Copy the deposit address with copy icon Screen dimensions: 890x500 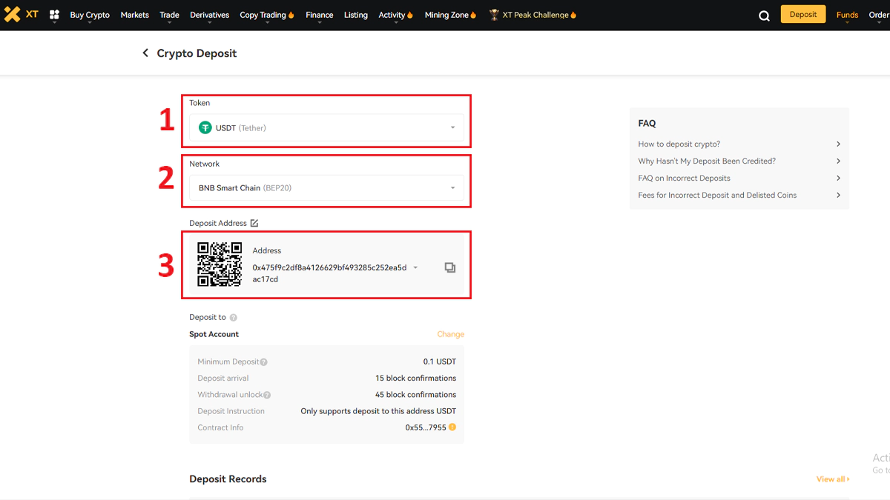tap(449, 267)
